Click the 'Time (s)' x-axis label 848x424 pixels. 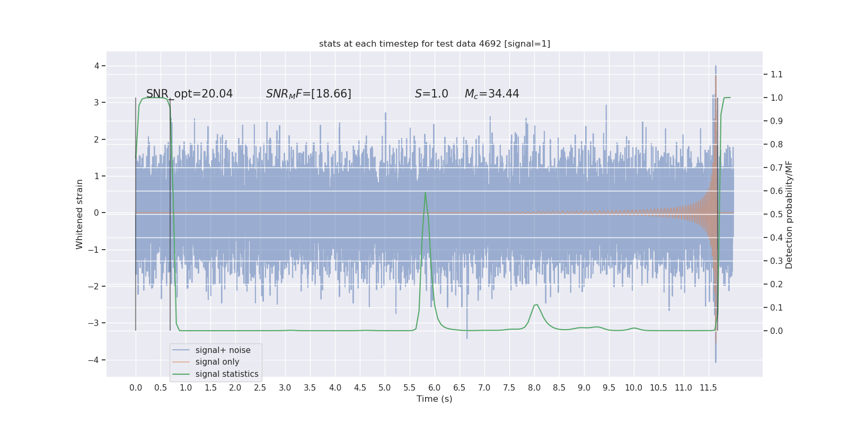point(435,399)
